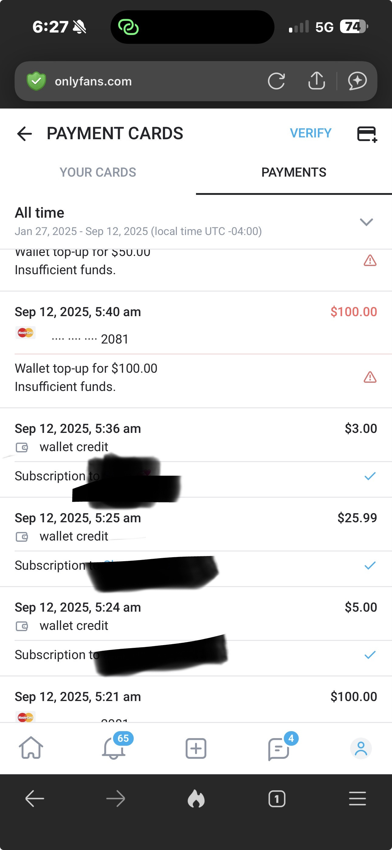This screenshot has width=392, height=850.
Task: Expand the All time date dropdown
Action: [x=366, y=222]
